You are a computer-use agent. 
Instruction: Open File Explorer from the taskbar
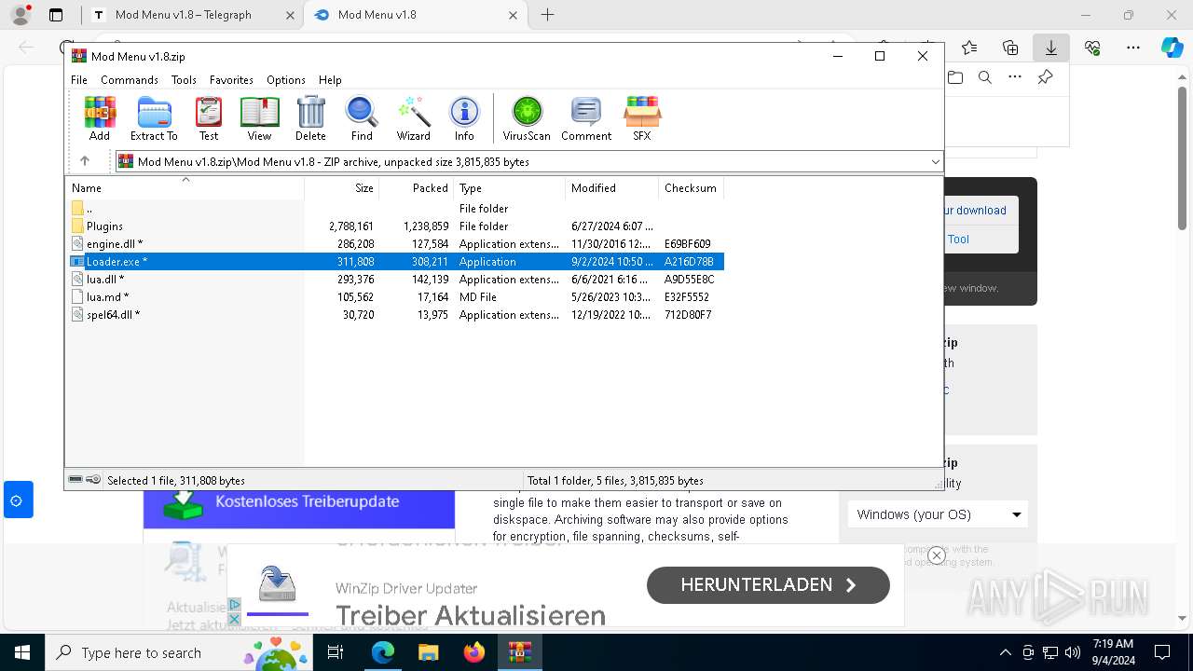(x=428, y=652)
